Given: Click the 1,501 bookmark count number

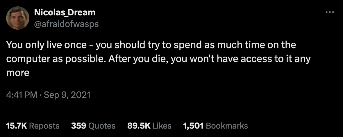Looking at the screenshot, I should tap(193, 126).
